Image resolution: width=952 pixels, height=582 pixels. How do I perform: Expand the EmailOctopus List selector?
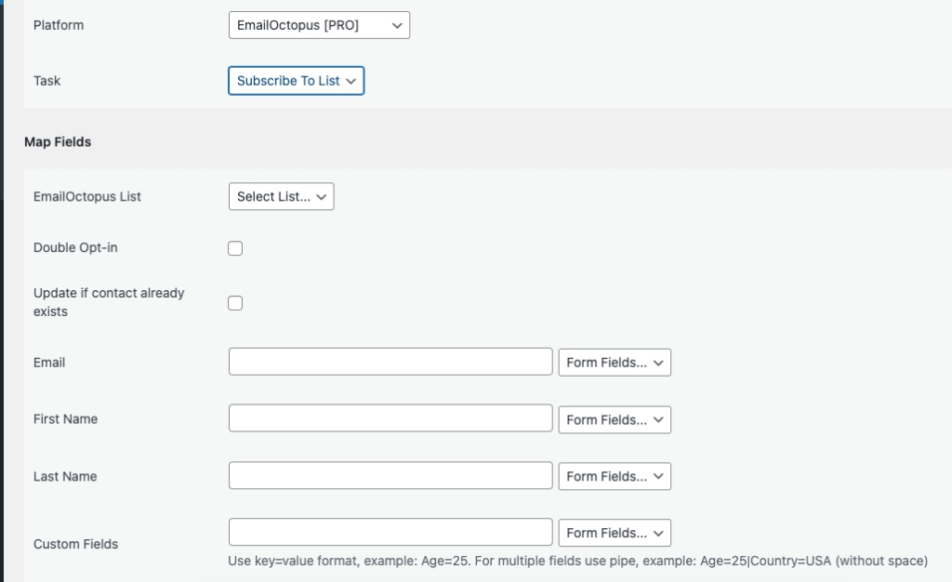click(281, 196)
